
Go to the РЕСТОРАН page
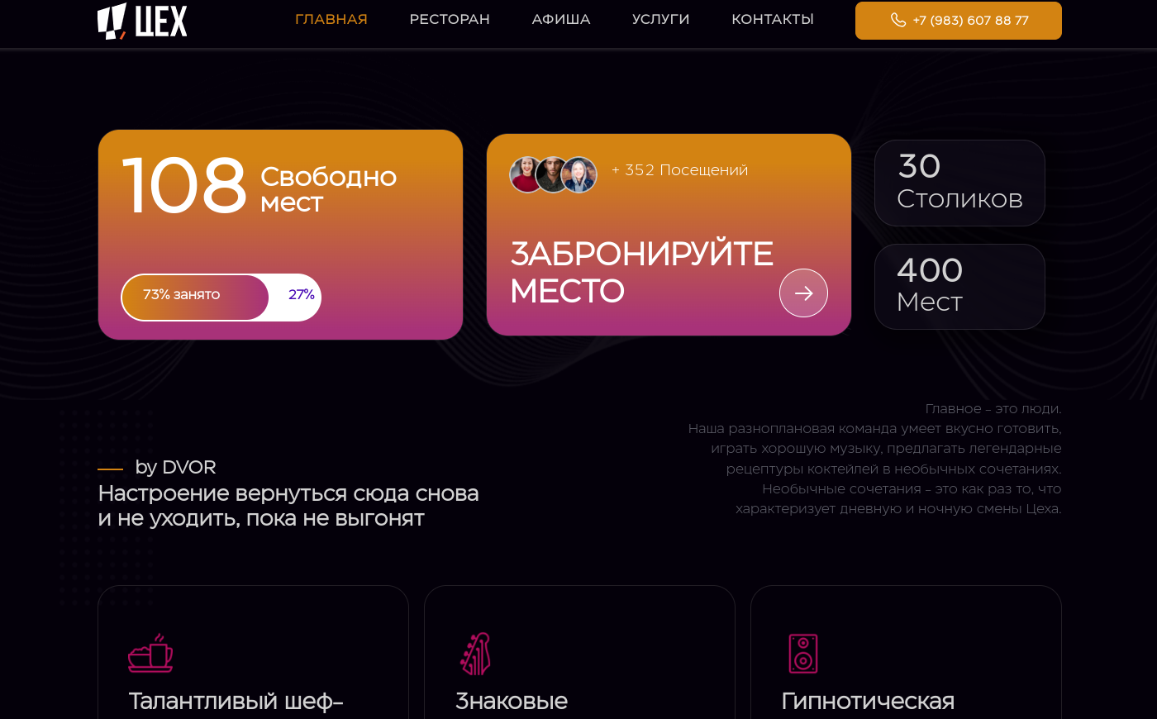click(x=450, y=19)
